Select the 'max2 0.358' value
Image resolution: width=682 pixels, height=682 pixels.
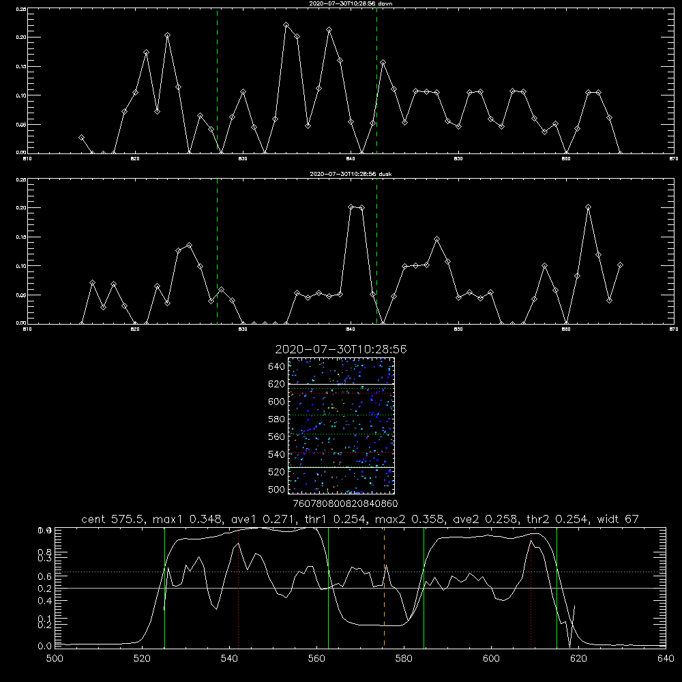click(409, 519)
